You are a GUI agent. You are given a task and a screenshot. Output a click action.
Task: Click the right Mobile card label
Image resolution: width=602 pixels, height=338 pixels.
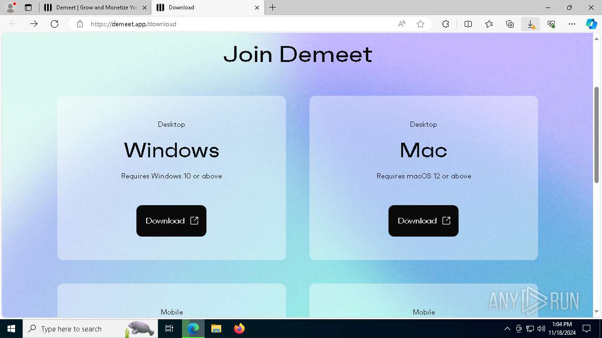click(424, 312)
